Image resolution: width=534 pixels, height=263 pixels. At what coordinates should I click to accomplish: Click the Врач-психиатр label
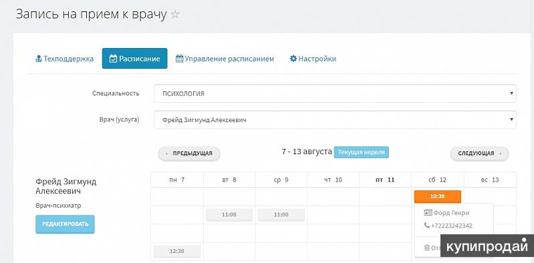[x=58, y=206]
